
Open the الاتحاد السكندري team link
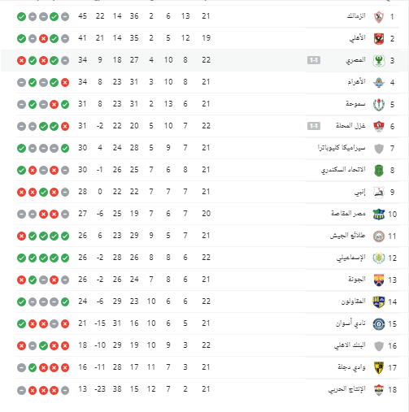tap(343, 170)
